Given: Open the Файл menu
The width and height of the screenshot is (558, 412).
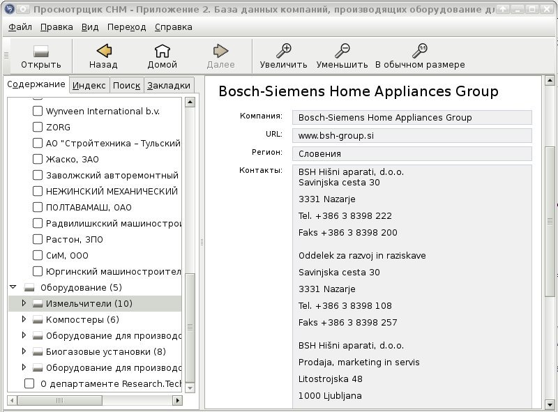Looking at the screenshot, I should (x=20, y=27).
